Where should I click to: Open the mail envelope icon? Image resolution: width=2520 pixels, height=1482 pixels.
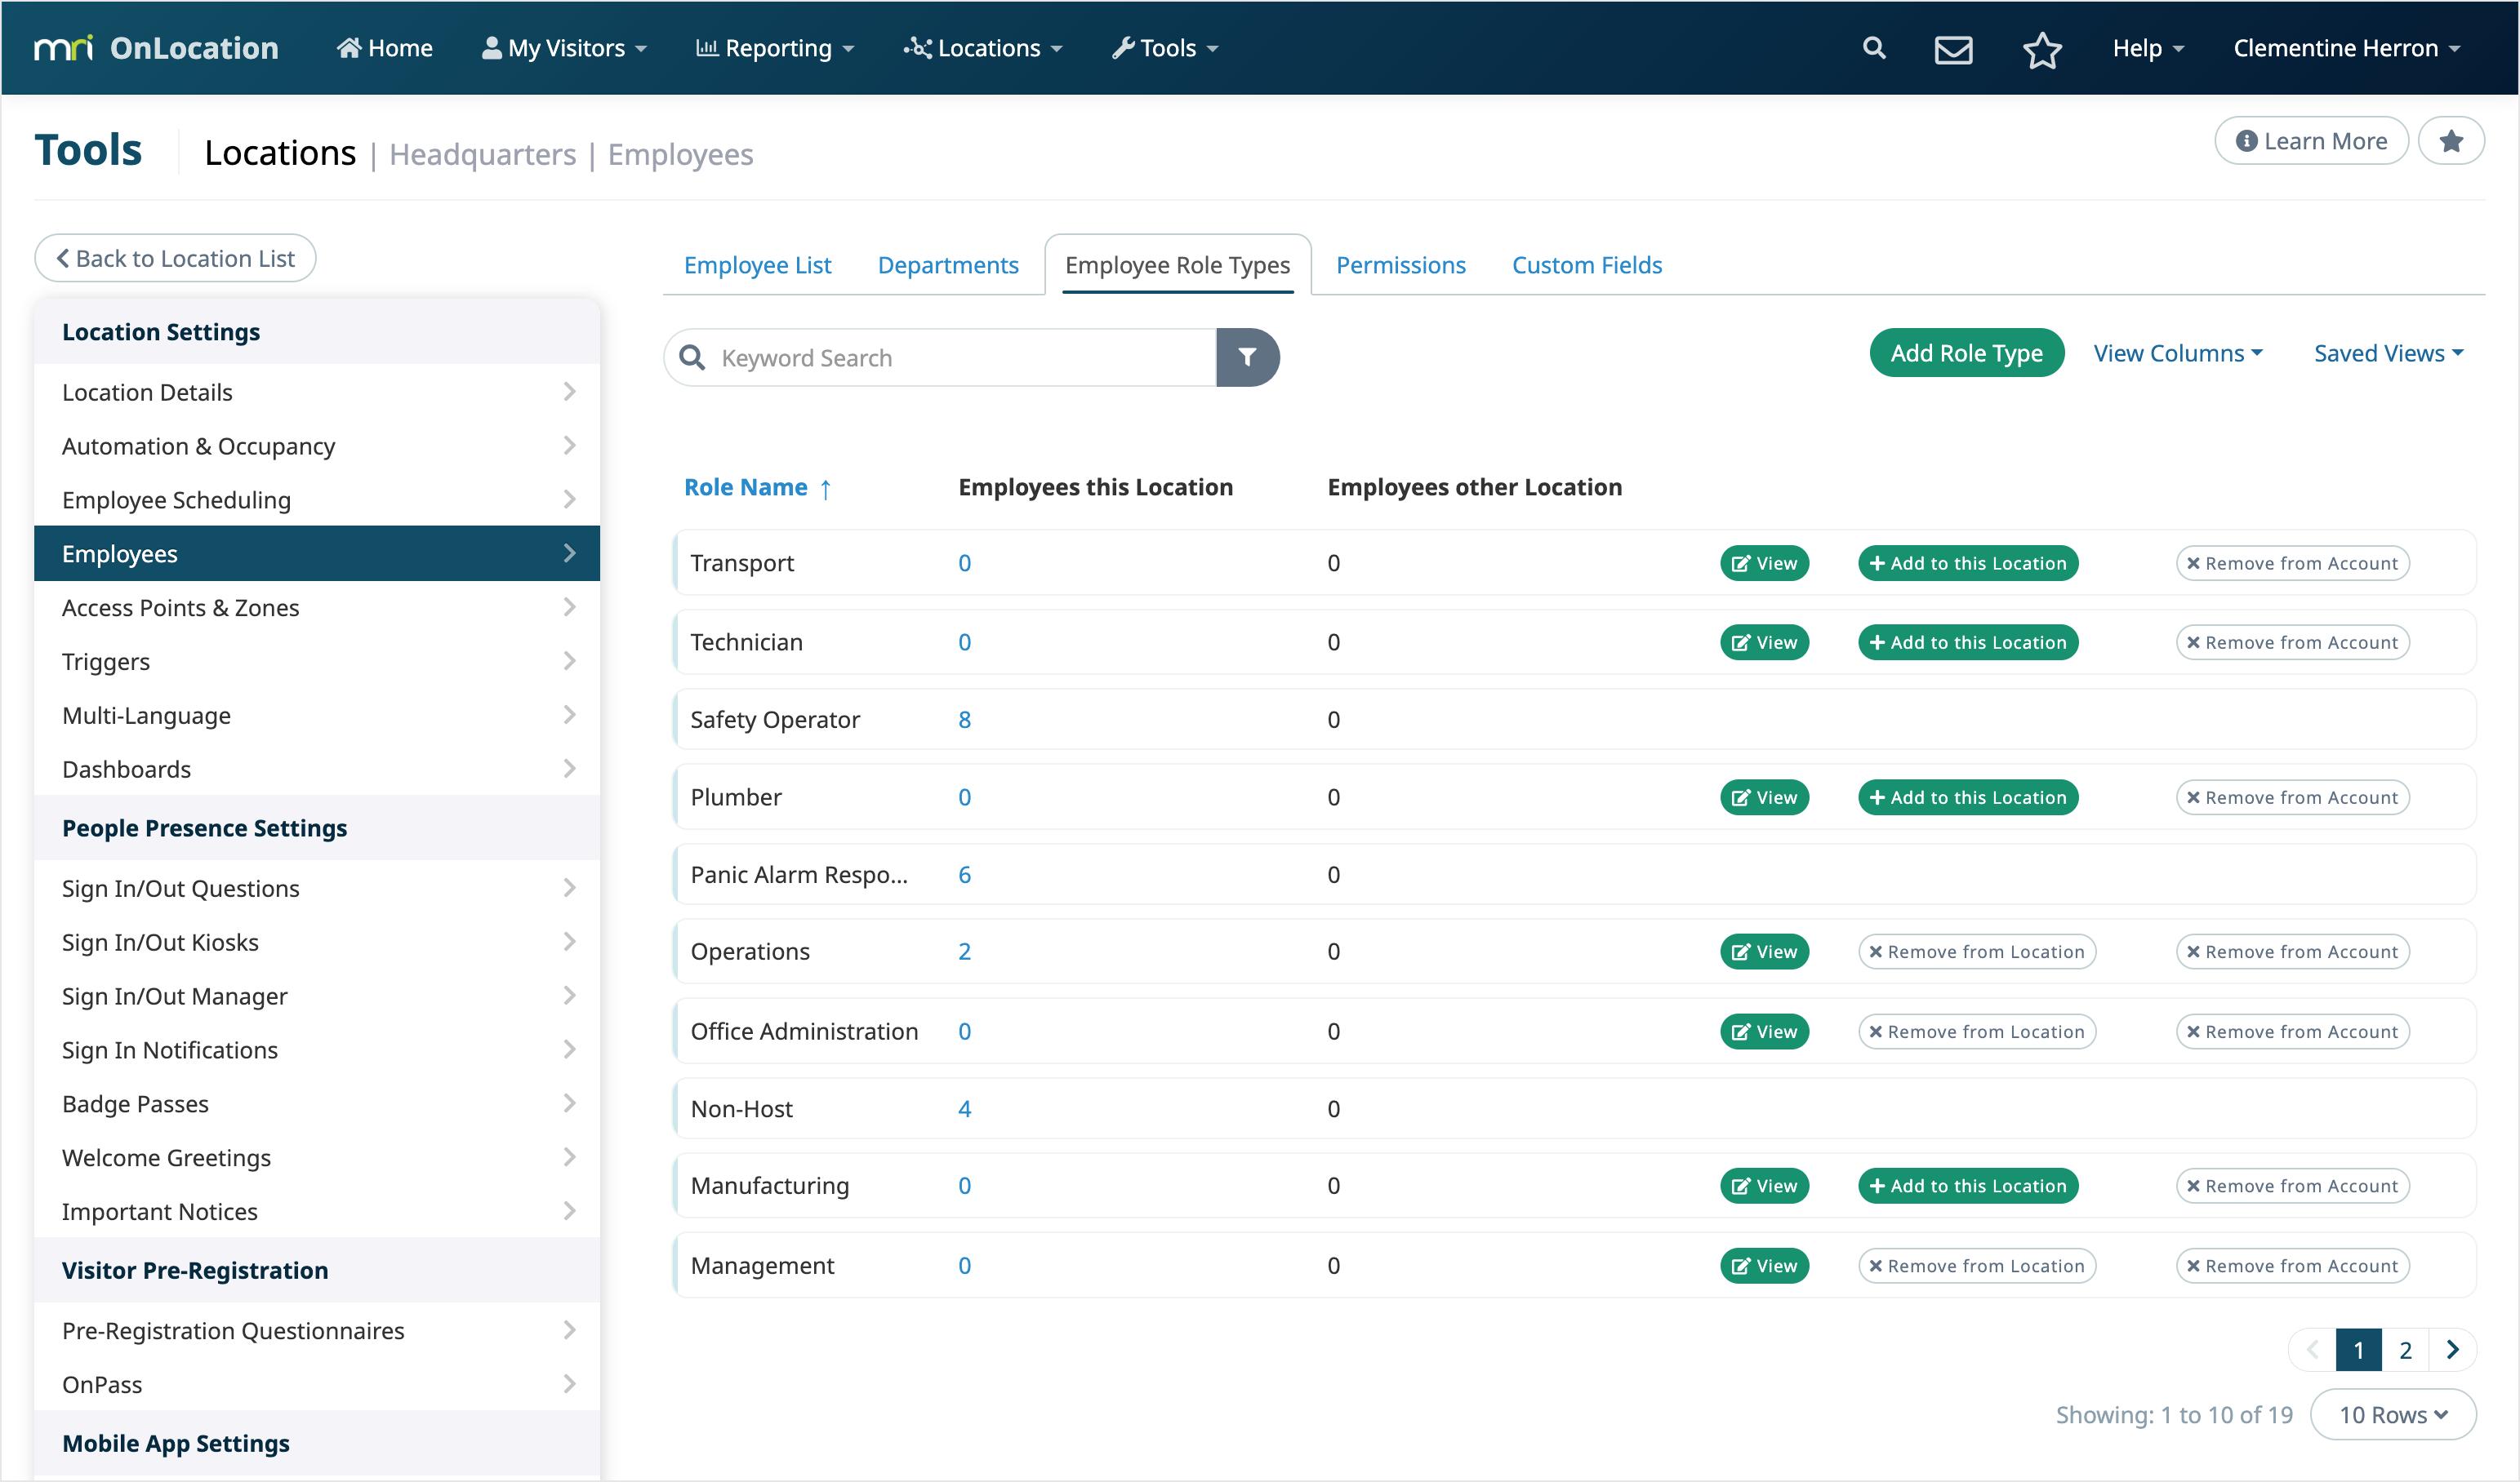1952,49
